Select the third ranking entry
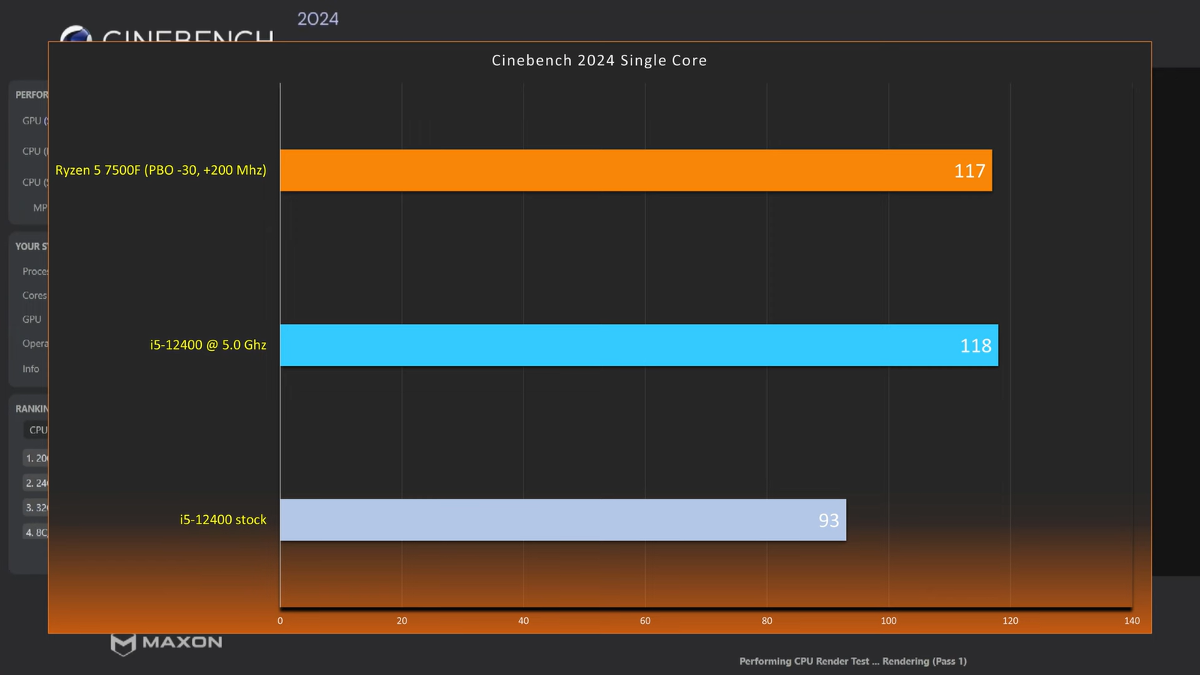 [x=36, y=508]
